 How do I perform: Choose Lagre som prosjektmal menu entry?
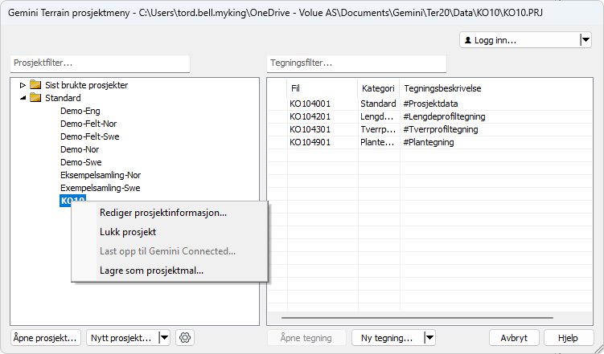[x=150, y=271]
